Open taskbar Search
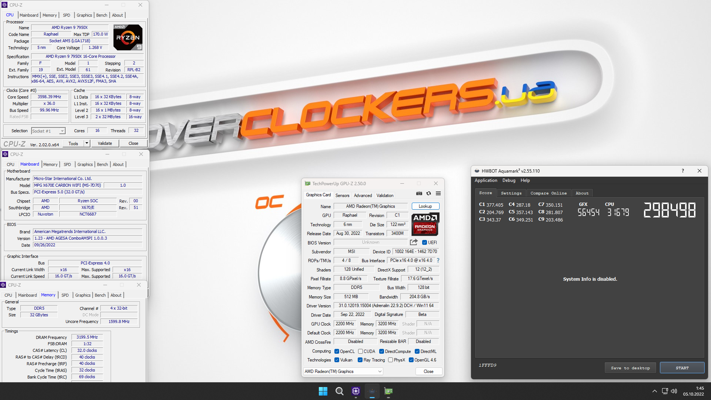 pos(339,391)
